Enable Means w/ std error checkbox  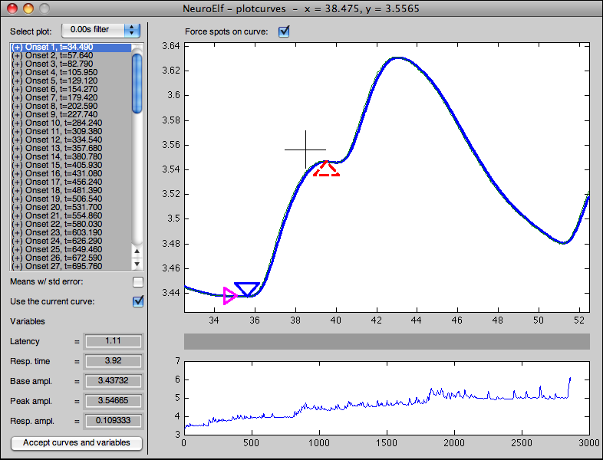[x=138, y=282]
